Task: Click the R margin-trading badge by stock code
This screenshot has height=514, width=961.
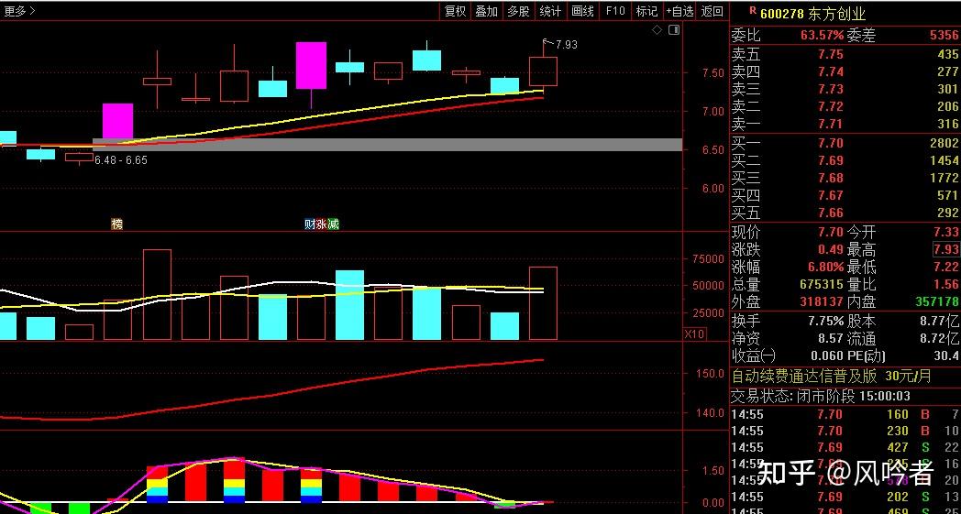Action: 753,11
